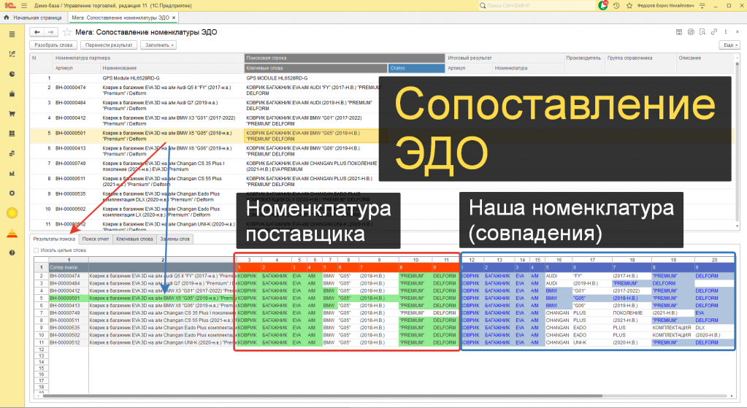This screenshot has height=408, width=747.
Task: Click the Статус column header
Action: [x=416, y=68]
